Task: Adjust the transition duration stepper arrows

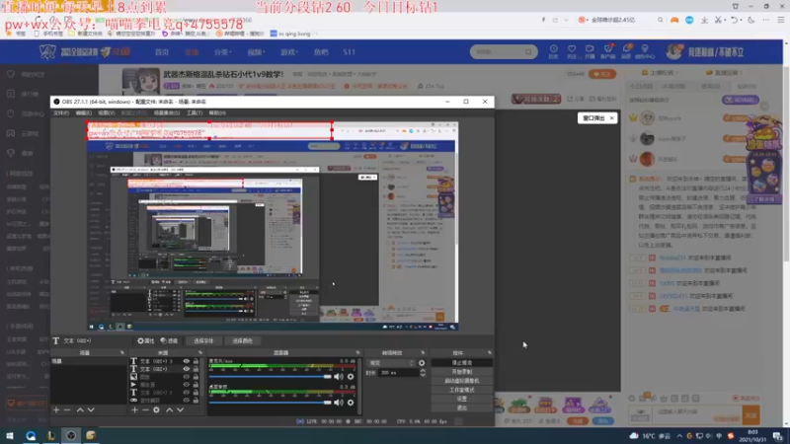Action: (423, 373)
